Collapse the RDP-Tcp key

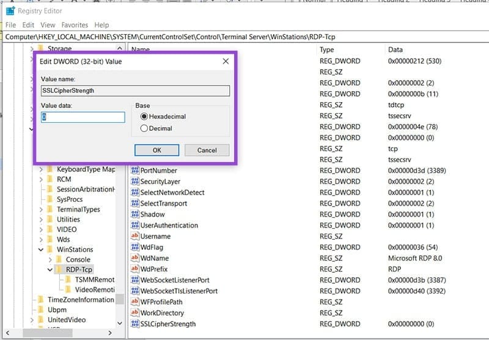click(50, 270)
